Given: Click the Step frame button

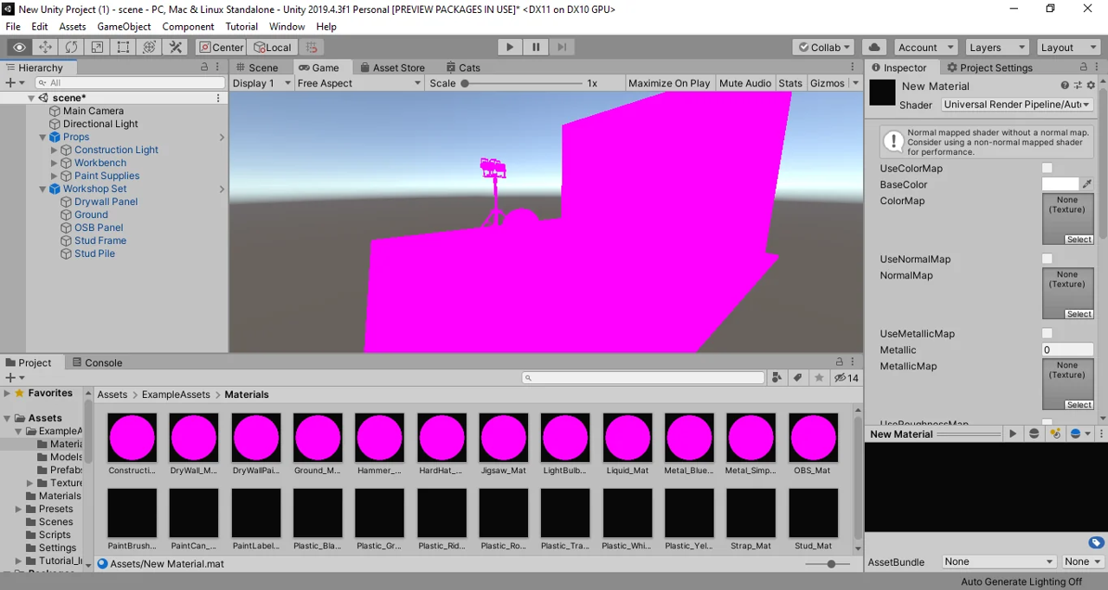Looking at the screenshot, I should pyautogui.click(x=562, y=48).
